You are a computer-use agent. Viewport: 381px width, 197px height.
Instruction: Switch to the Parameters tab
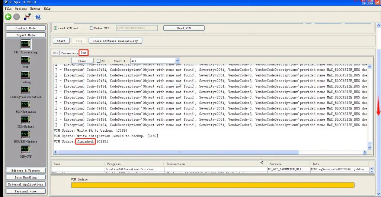(x=70, y=53)
